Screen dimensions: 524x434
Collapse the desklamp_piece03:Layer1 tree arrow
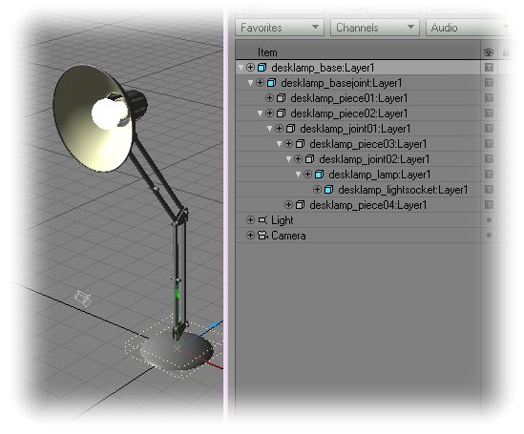[279, 144]
